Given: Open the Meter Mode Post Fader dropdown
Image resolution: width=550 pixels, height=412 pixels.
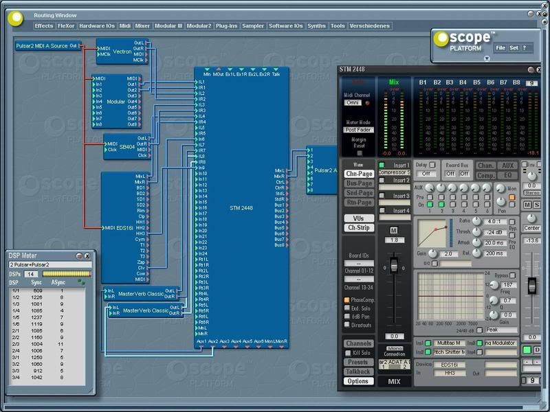Looking at the screenshot, I should pyautogui.click(x=358, y=130).
